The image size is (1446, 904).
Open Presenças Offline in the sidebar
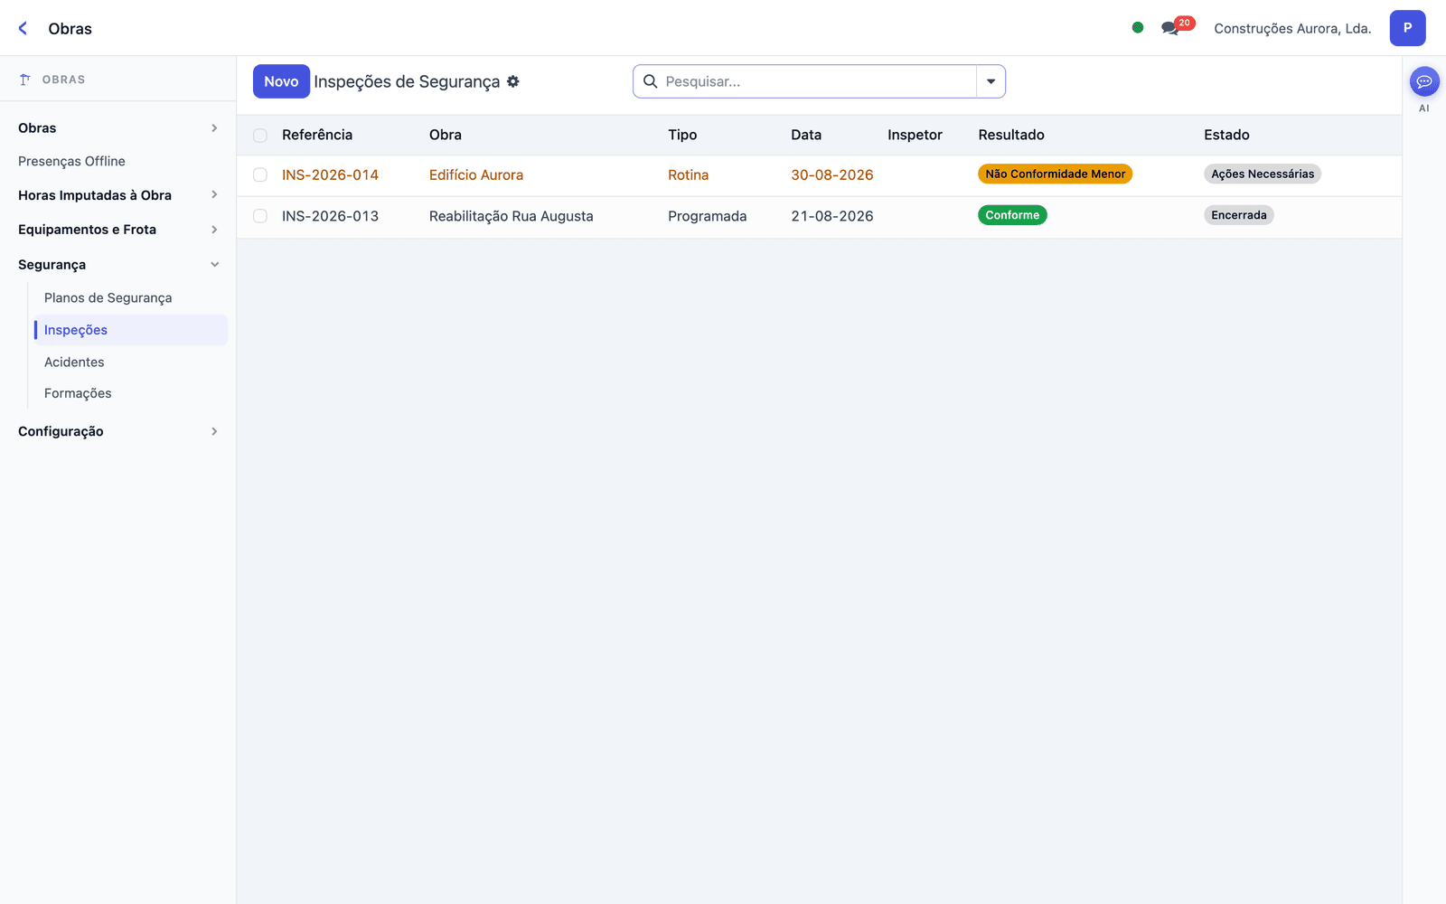(x=71, y=161)
